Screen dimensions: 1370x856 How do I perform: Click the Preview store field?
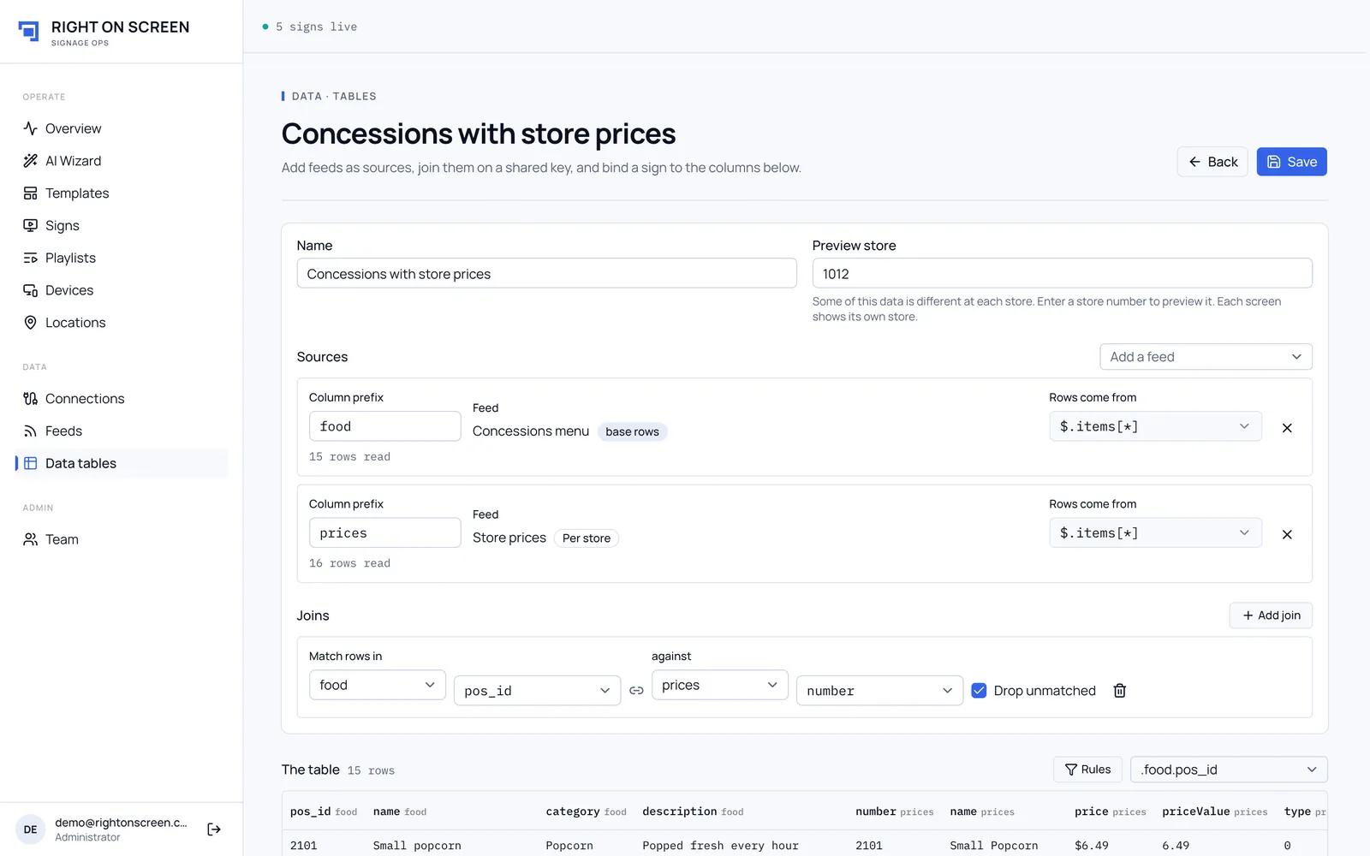1062,273
